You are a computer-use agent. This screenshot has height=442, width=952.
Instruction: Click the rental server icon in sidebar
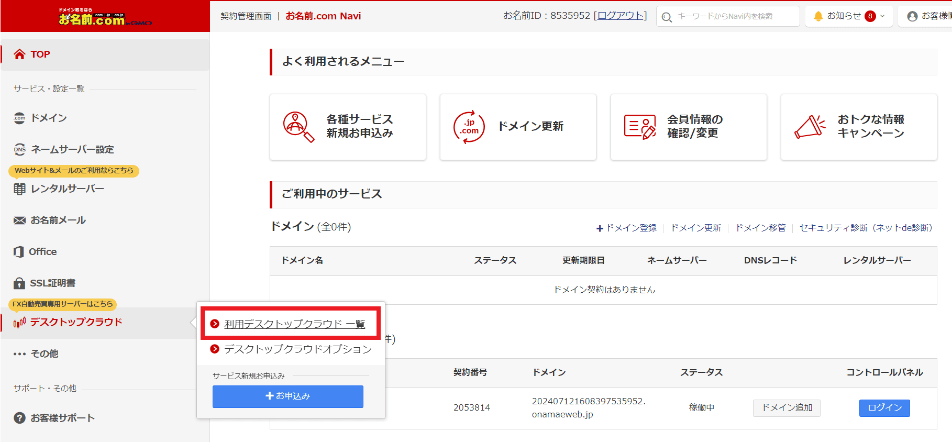click(19, 189)
